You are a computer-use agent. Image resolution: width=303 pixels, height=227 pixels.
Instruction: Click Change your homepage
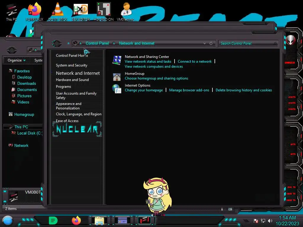(x=144, y=90)
